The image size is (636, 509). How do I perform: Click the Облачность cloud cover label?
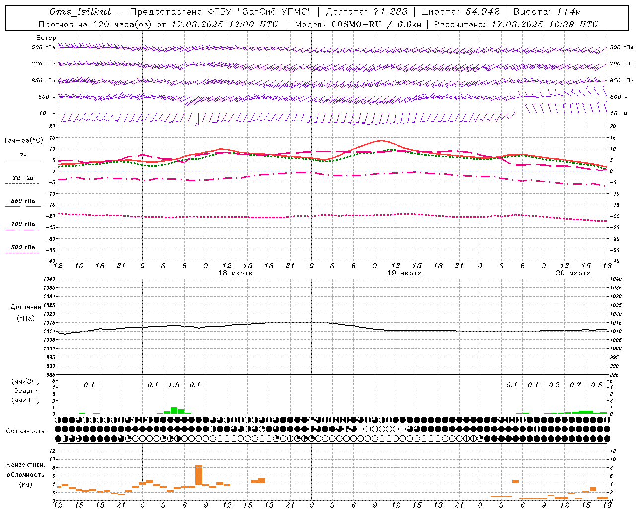[x=25, y=431]
